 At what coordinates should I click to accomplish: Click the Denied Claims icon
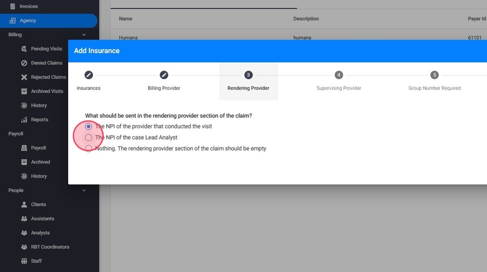point(24,63)
